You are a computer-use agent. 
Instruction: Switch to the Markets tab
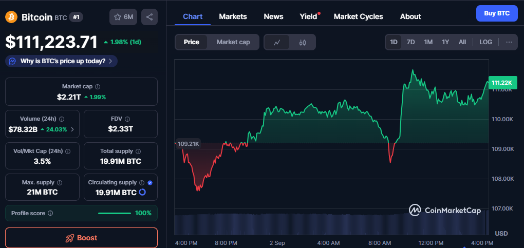pos(233,16)
